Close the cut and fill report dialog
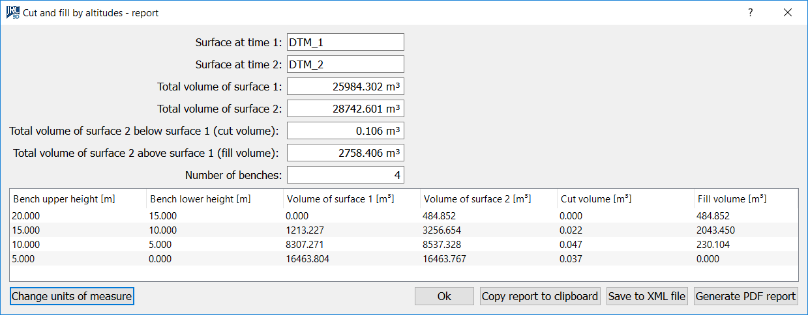 click(787, 12)
